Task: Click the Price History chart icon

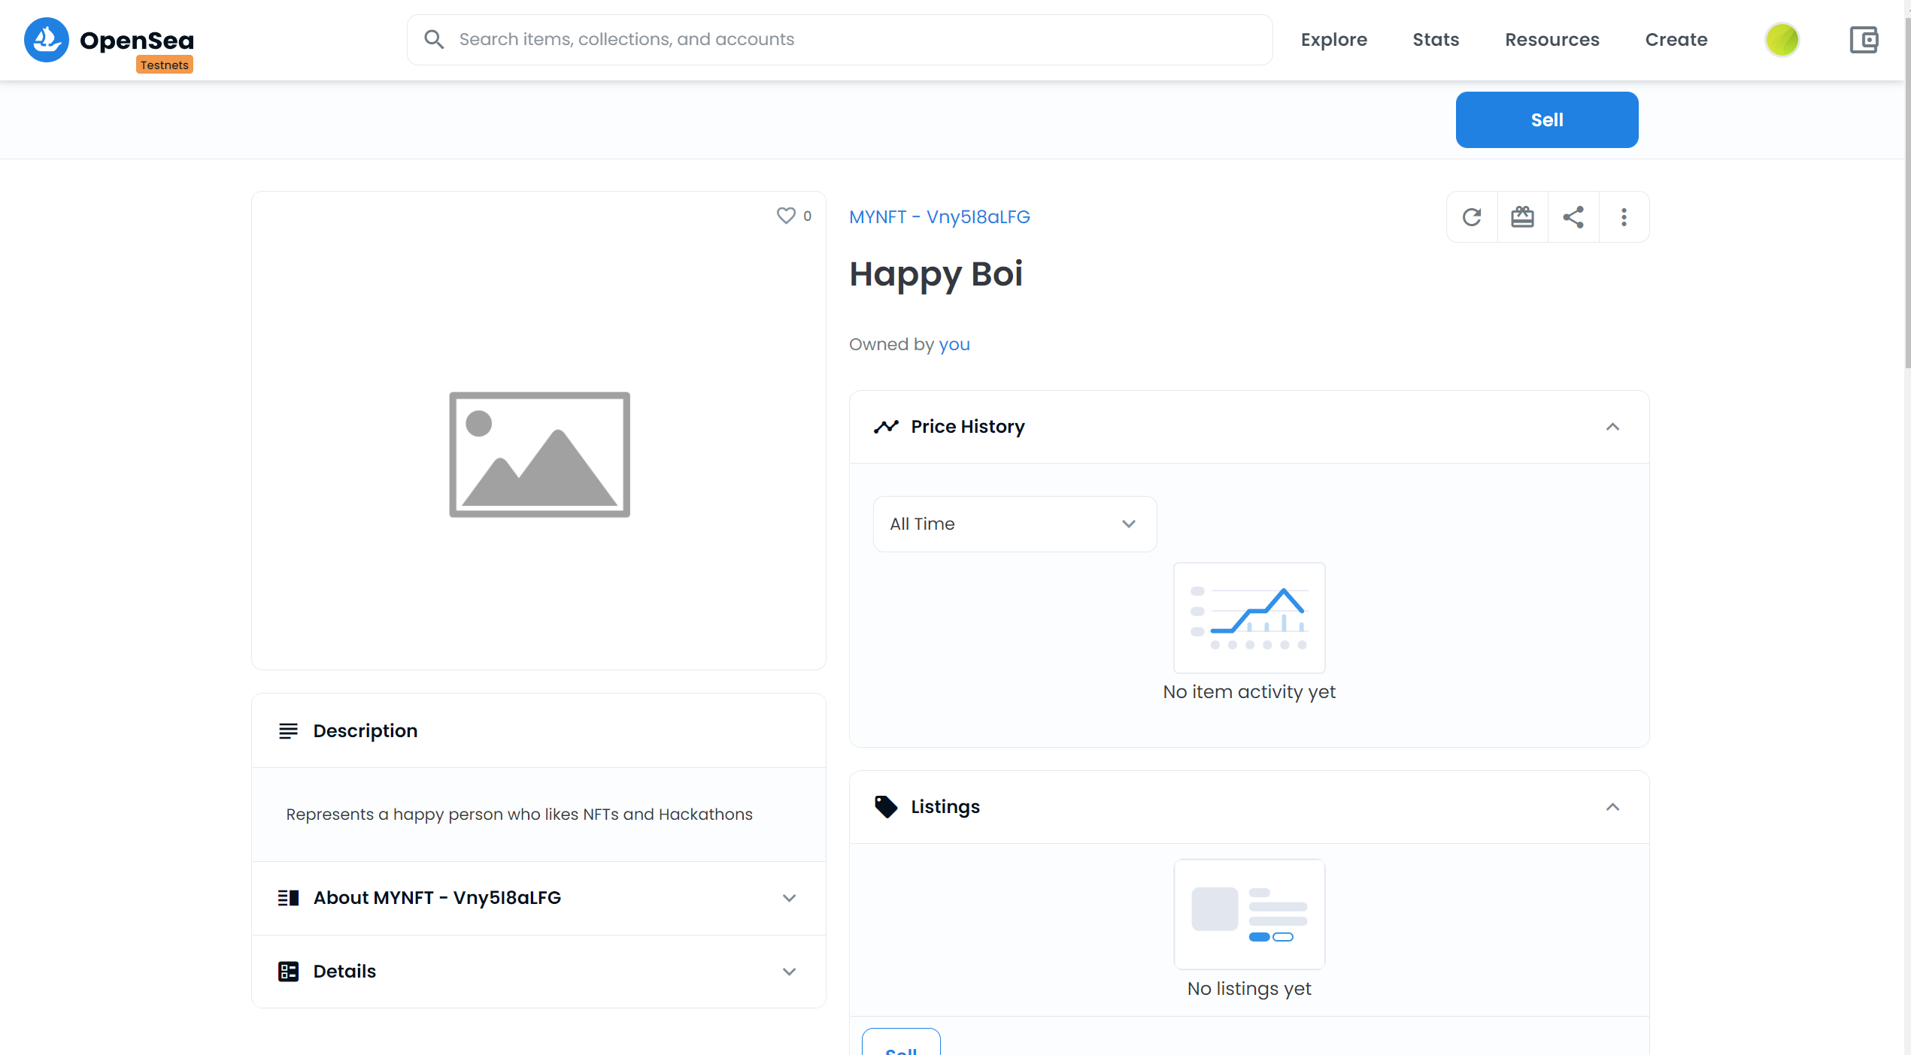Action: pos(886,427)
